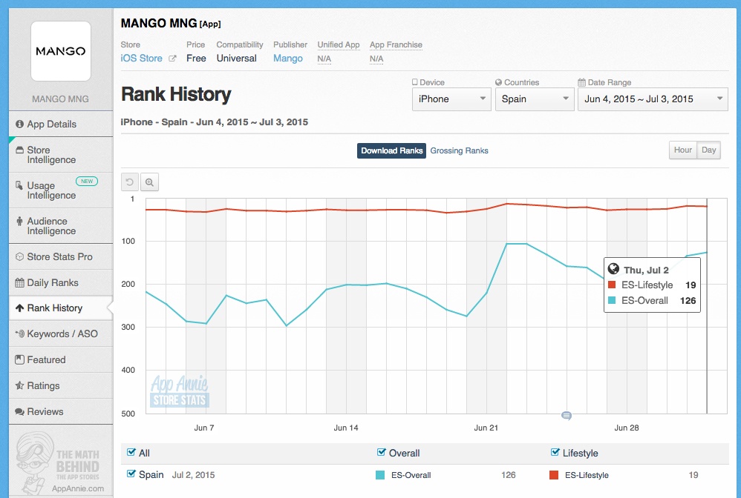Click the Jun 21 axis label
The image size is (741, 498).
(486, 428)
